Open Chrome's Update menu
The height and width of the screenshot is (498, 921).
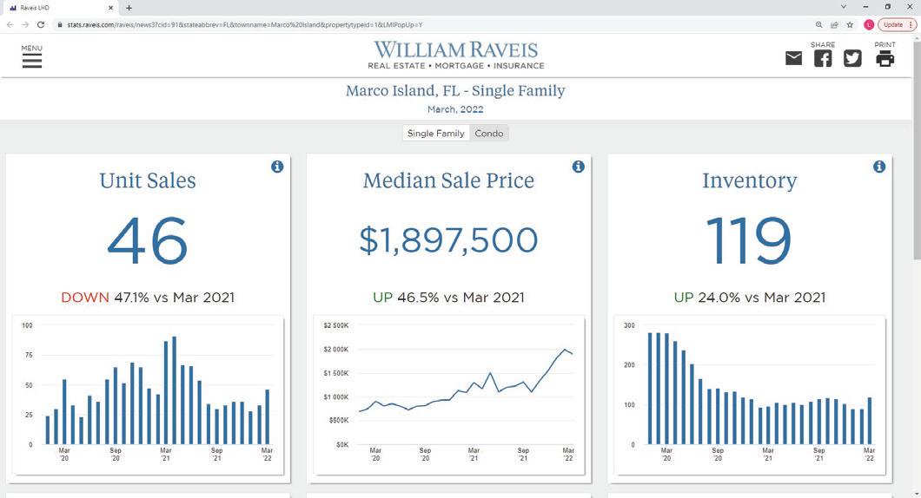(897, 24)
